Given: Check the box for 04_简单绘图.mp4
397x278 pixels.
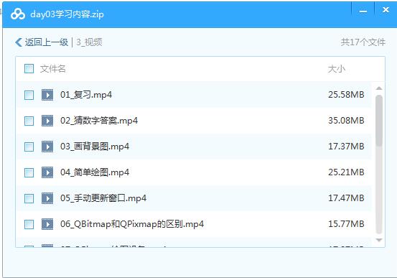Looking at the screenshot, I should (x=29, y=172).
